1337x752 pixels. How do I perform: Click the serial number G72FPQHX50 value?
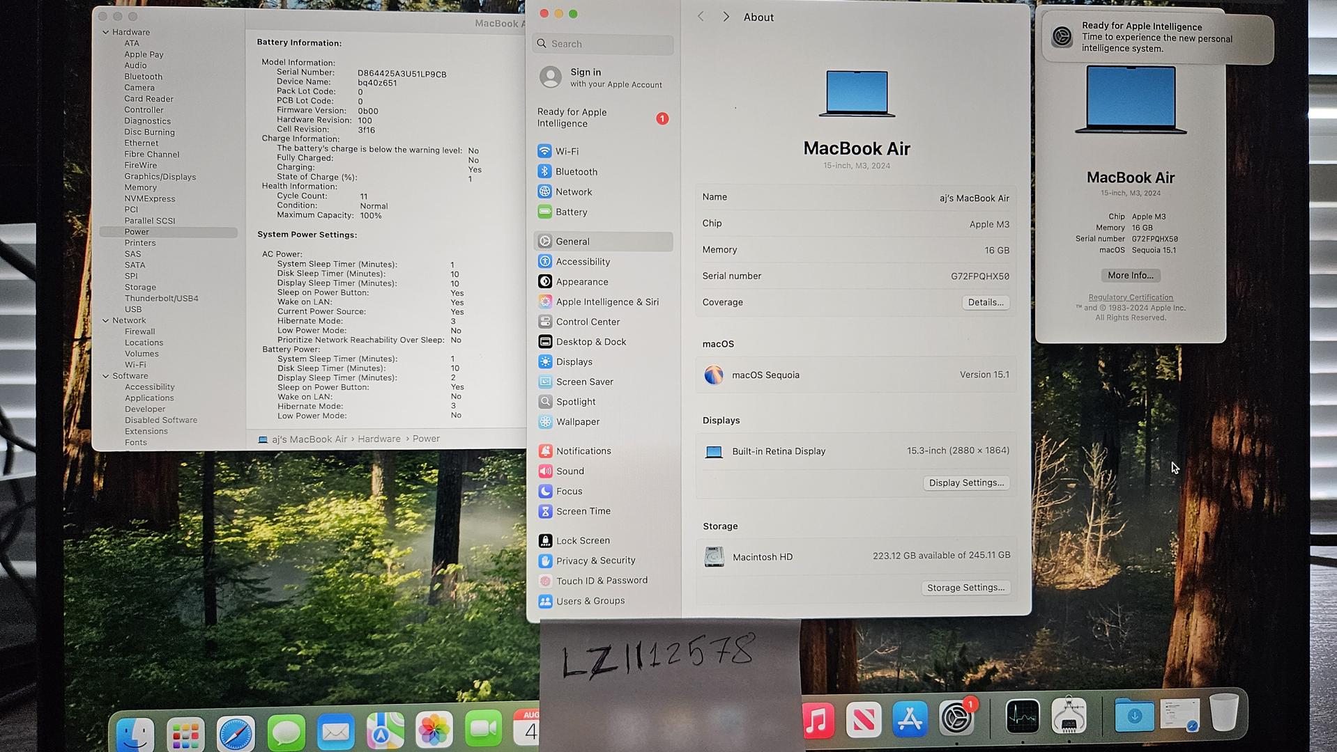980,276
